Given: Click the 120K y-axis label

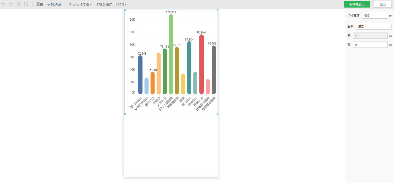Looking at the screenshot, I should (132, 20).
